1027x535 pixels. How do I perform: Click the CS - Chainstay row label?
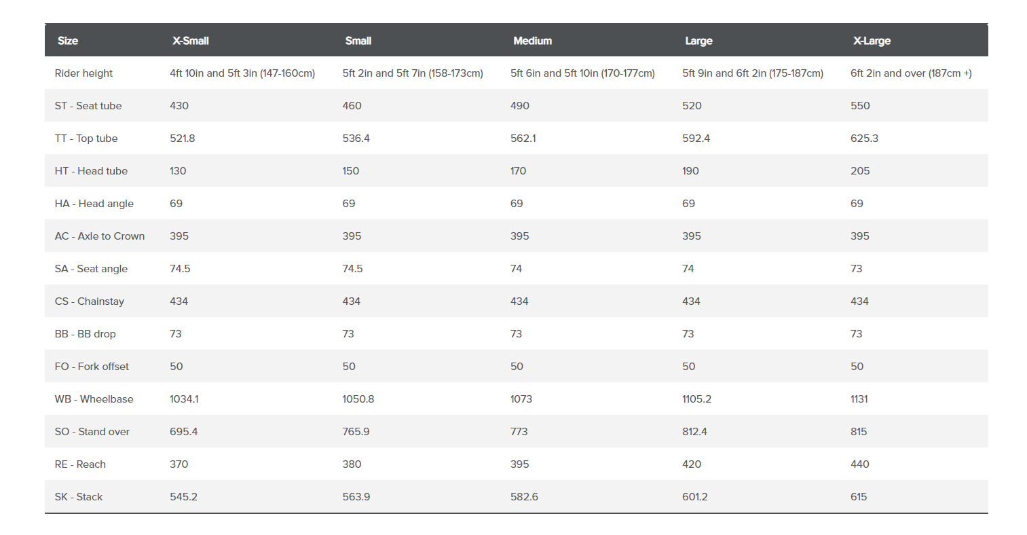click(90, 301)
